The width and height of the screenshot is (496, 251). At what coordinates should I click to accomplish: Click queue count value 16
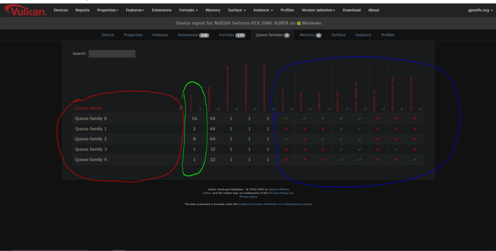coord(194,118)
